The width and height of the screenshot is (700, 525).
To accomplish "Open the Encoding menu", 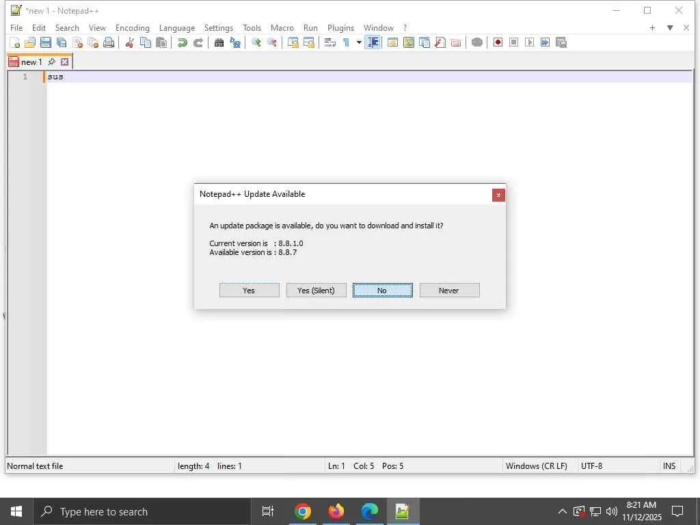I will (x=132, y=27).
